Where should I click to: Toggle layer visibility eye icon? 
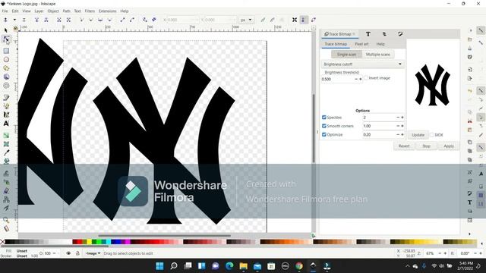[68, 253]
